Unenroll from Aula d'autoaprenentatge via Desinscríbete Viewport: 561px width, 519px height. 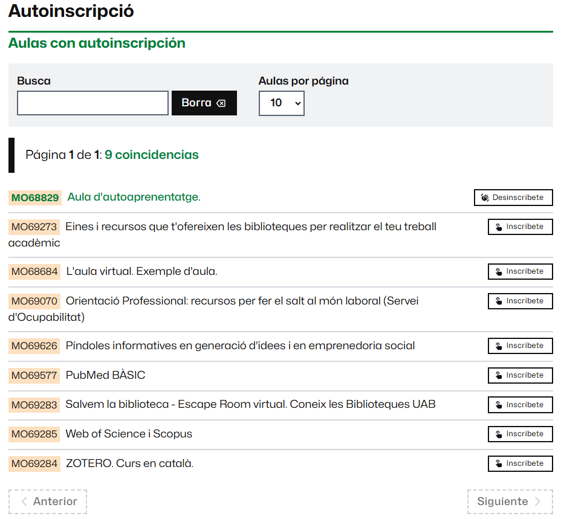tap(513, 198)
